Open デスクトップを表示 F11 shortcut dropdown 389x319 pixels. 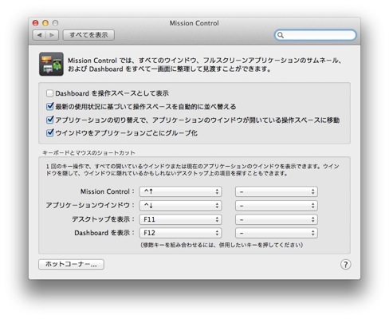(181, 219)
